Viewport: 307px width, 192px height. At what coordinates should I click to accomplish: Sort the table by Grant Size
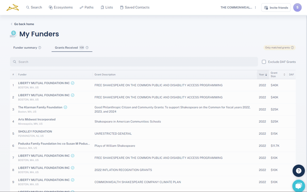click(x=278, y=75)
